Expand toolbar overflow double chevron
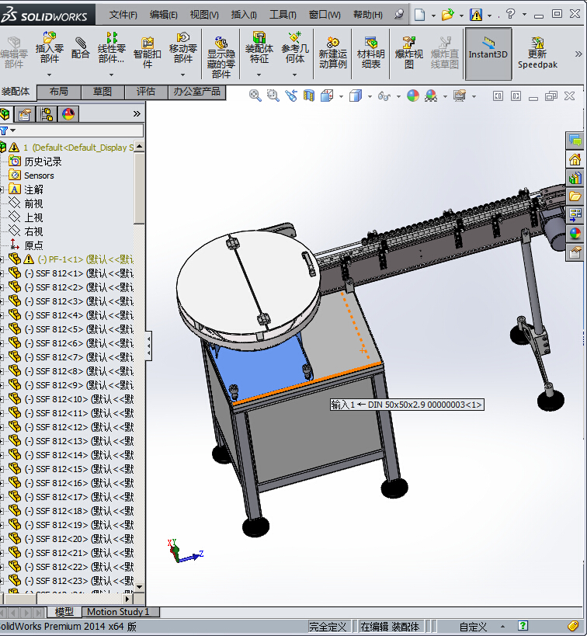587x636 pixels. pos(578,54)
